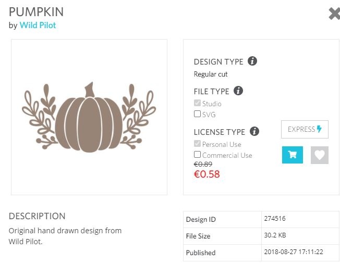Add design to shopping cart

292,155
